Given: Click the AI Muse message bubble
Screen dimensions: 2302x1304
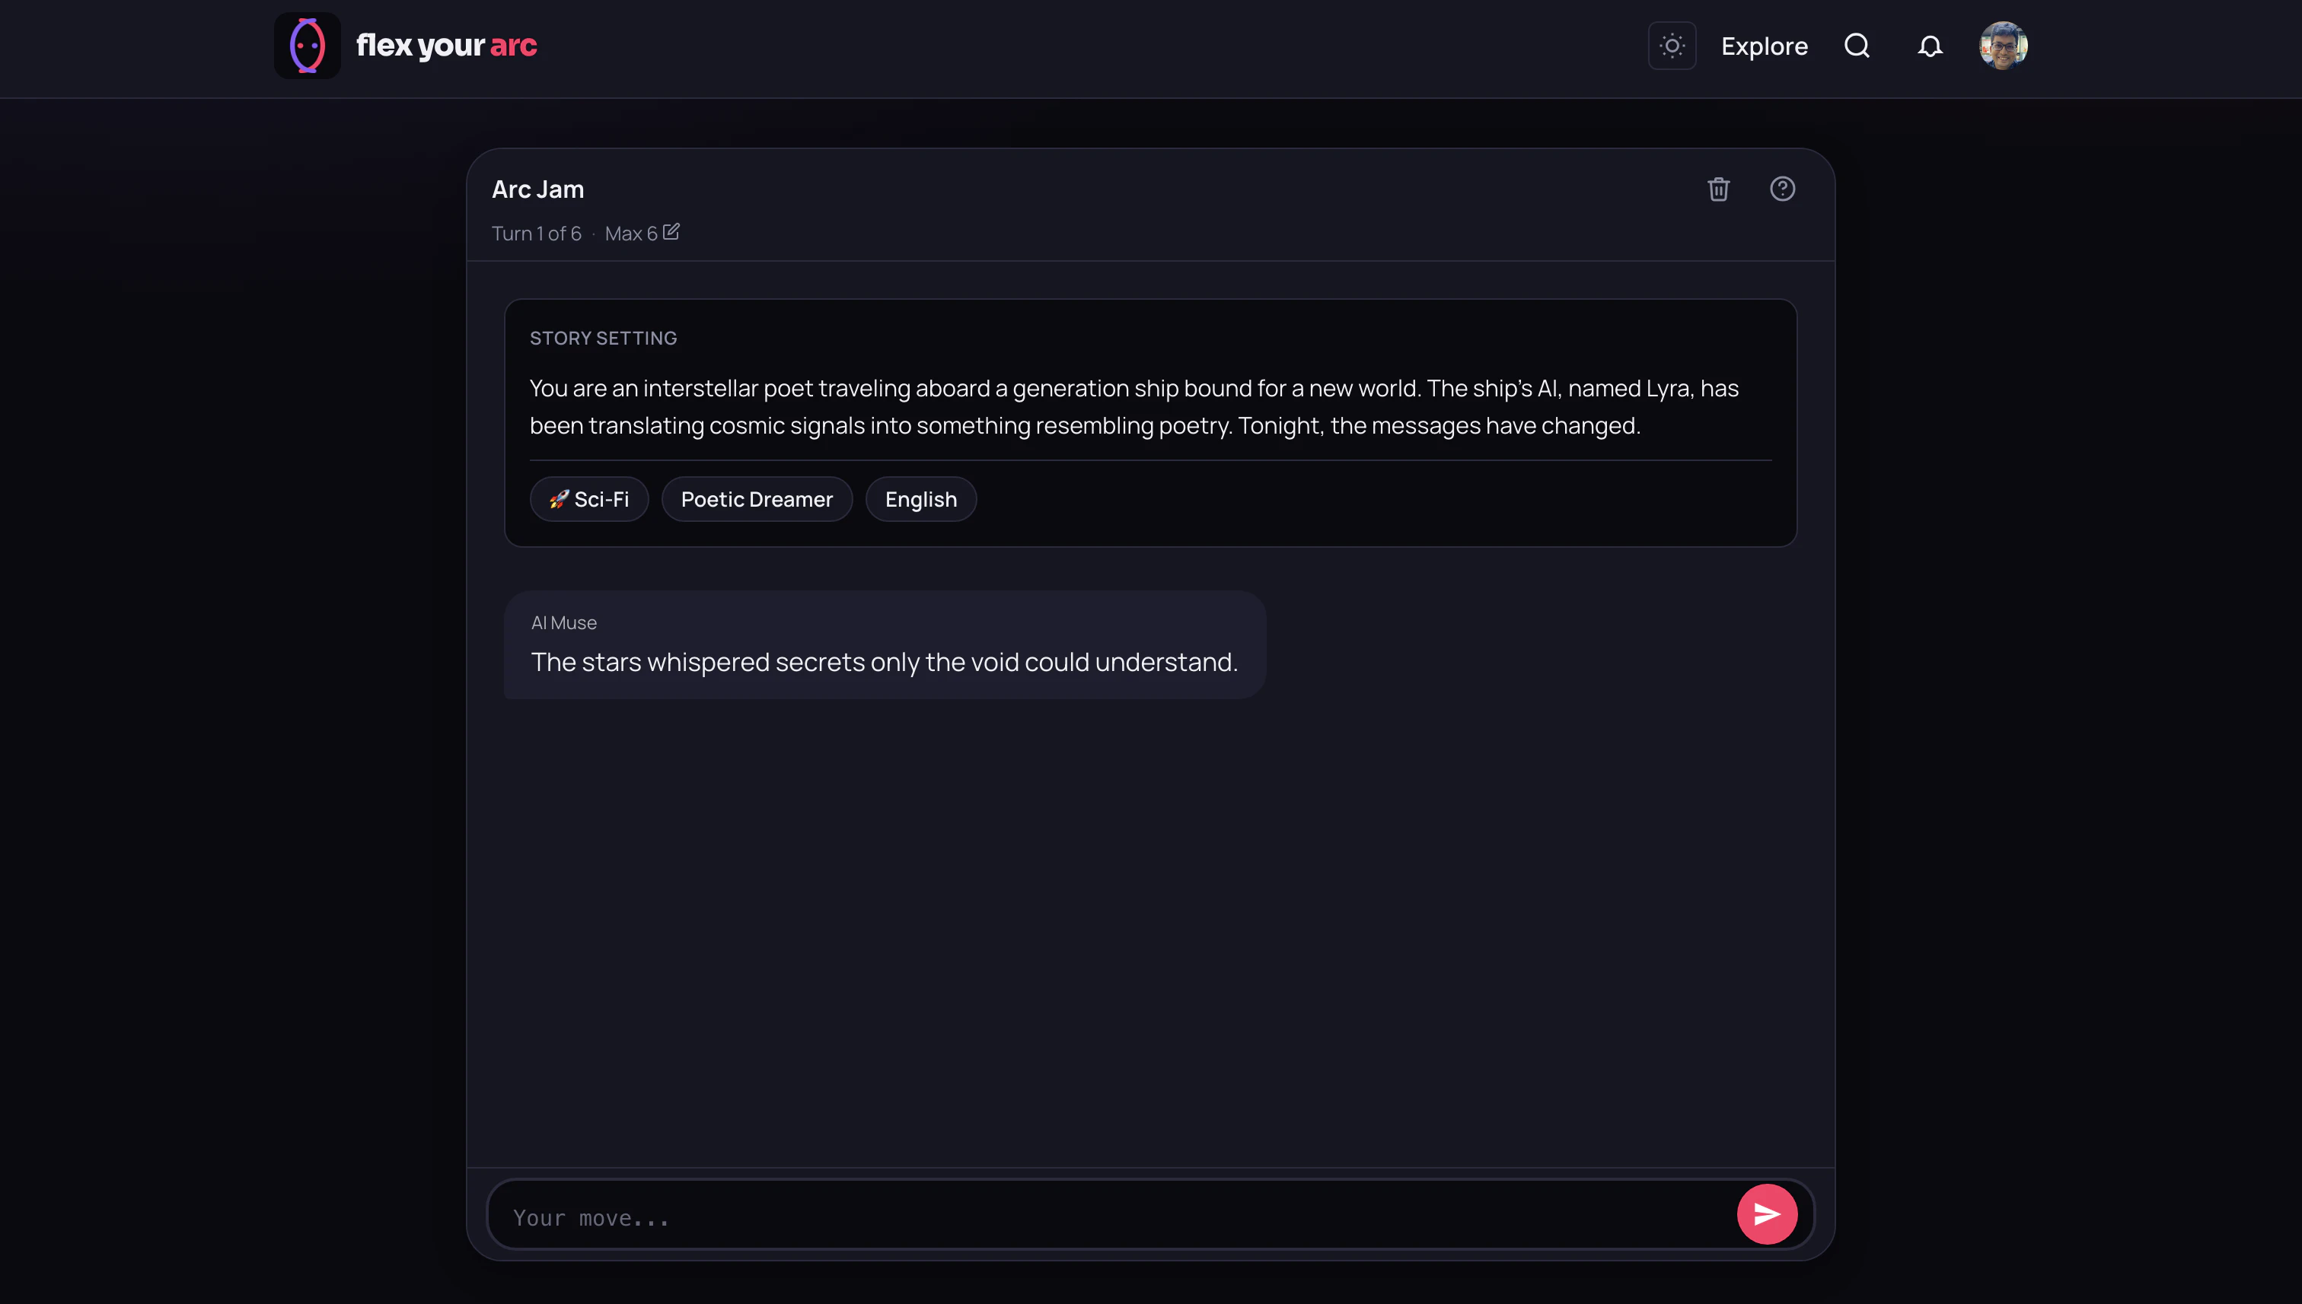Looking at the screenshot, I should point(884,646).
